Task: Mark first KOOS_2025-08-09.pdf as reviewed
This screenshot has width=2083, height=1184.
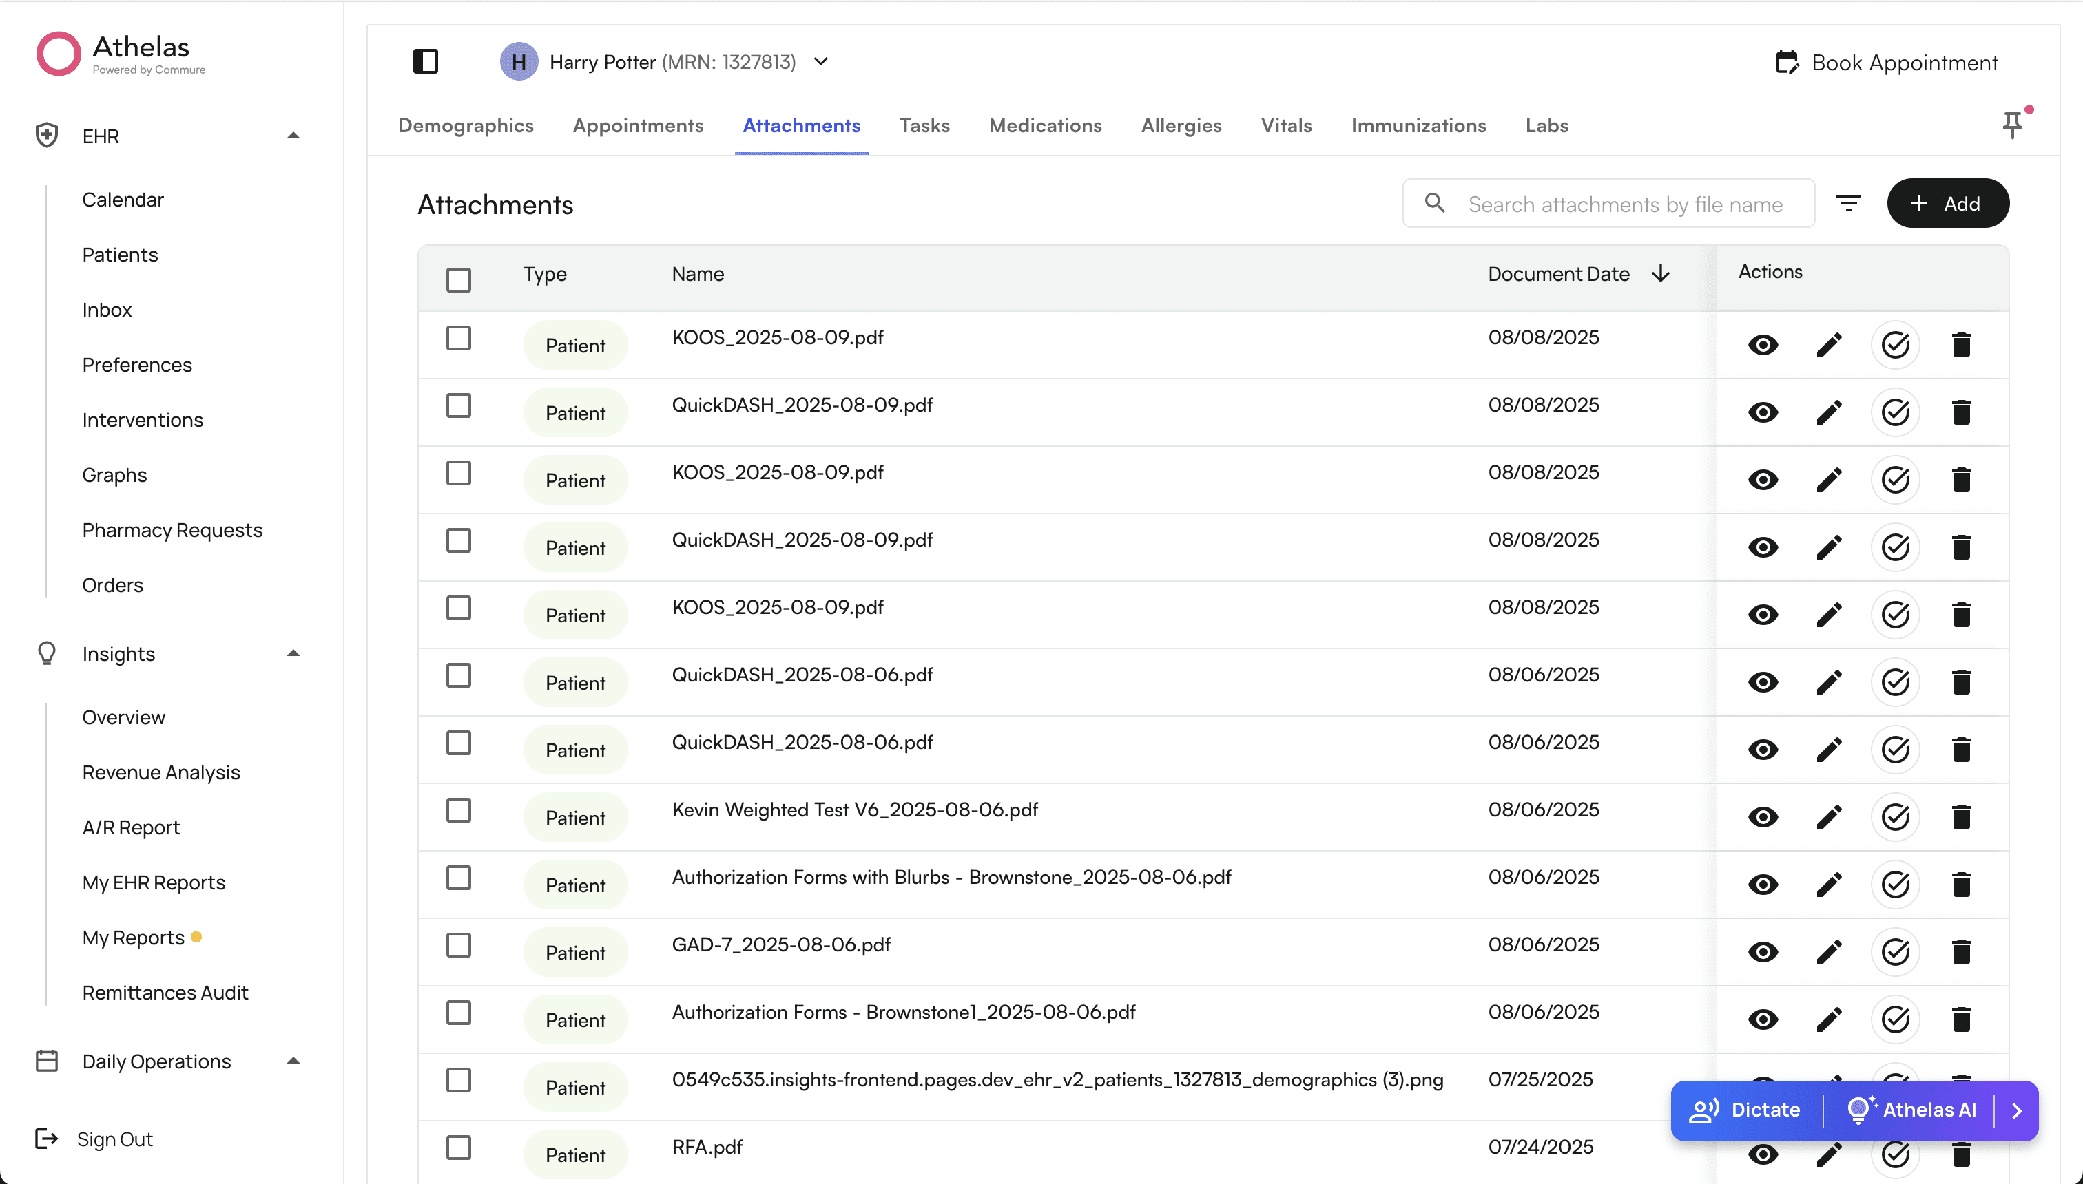Action: click(x=1895, y=345)
